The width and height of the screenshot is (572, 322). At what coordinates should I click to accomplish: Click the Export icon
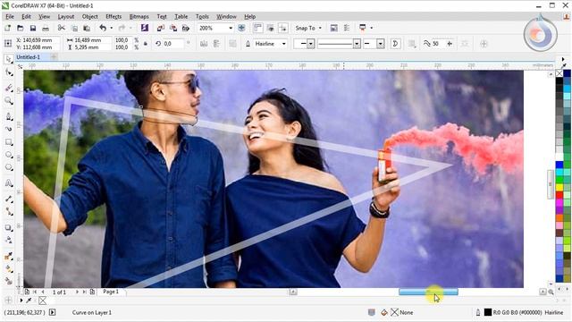pos(173,28)
